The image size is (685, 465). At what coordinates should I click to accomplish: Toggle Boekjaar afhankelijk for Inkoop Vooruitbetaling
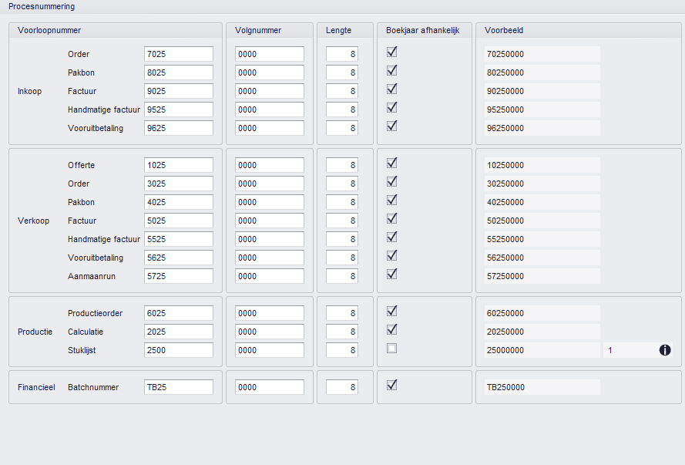click(392, 126)
